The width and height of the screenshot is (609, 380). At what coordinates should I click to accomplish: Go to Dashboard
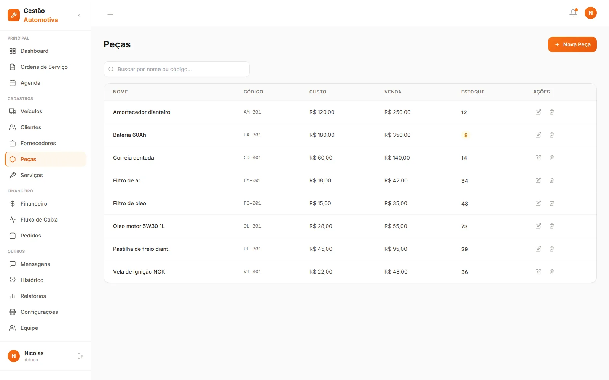pos(46,51)
